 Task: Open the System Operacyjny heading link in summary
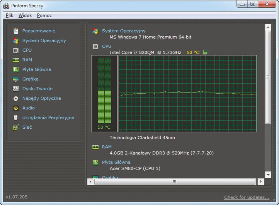124,31
